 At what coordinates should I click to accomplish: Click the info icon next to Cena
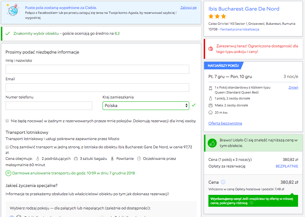tap(223, 182)
